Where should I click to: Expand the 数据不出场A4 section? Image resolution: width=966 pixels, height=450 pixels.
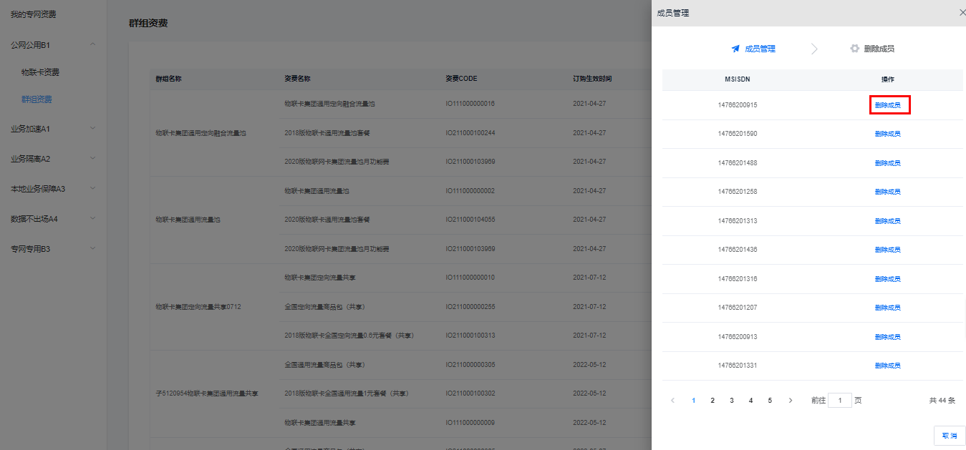[x=92, y=219]
